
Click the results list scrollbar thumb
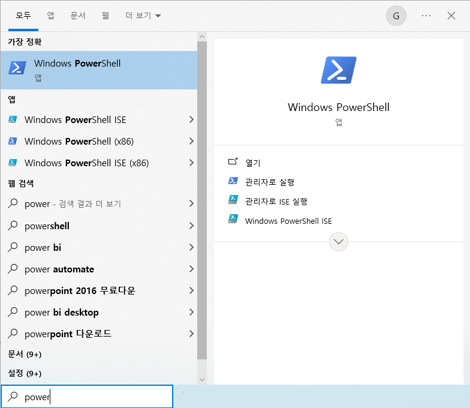click(x=202, y=200)
